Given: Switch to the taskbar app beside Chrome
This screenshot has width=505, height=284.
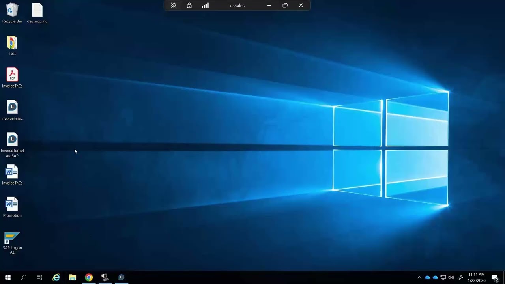Looking at the screenshot, I should pos(105,277).
